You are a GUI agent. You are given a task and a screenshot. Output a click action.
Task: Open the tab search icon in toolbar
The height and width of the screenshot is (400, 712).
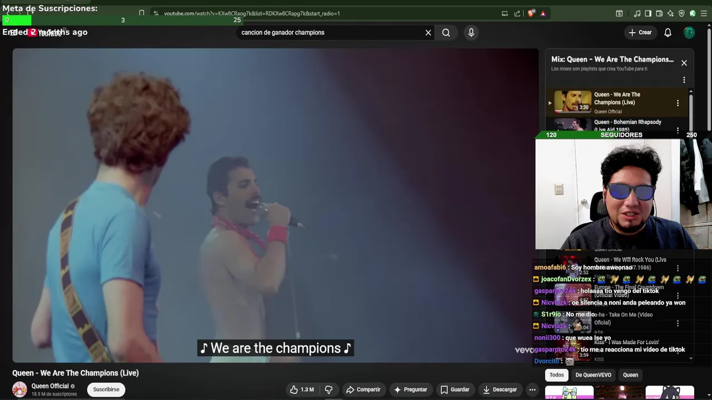pyautogui.click(x=619, y=13)
